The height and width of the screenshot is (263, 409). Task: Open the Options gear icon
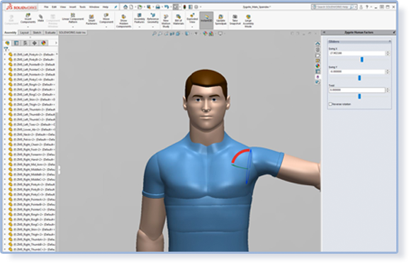click(x=196, y=7)
